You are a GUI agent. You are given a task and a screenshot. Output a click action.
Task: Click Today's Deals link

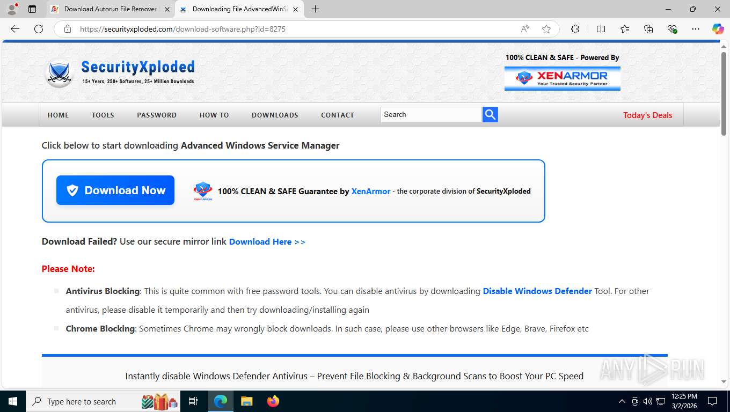(x=647, y=115)
